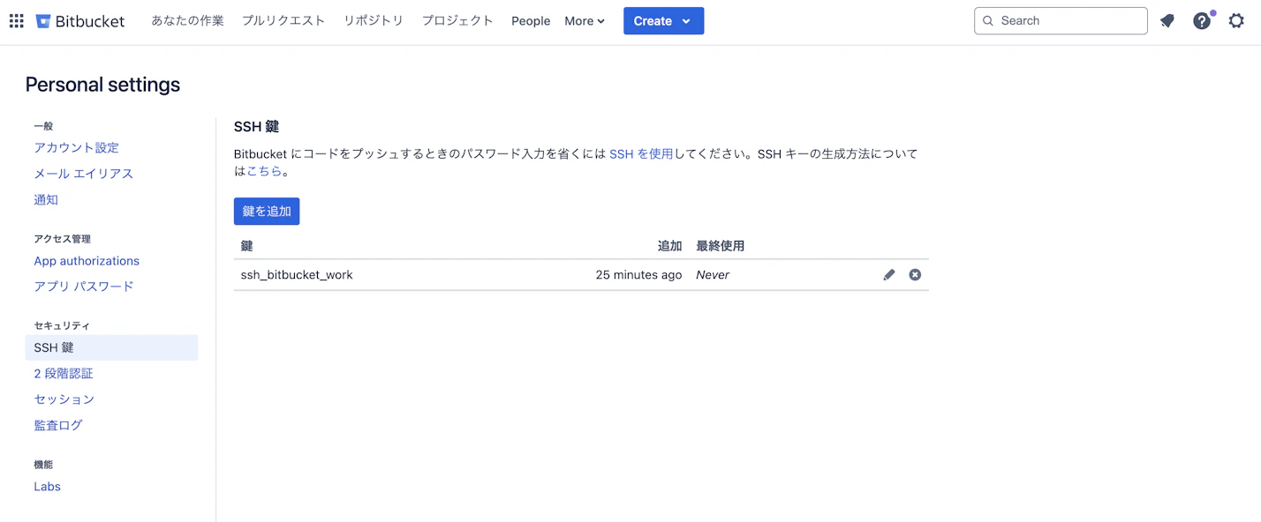Delete the ssh_bitbucket_work key with x icon
The width and height of the screenshot is (1261, 522).
pyautogui.click(x=915, y=274)
